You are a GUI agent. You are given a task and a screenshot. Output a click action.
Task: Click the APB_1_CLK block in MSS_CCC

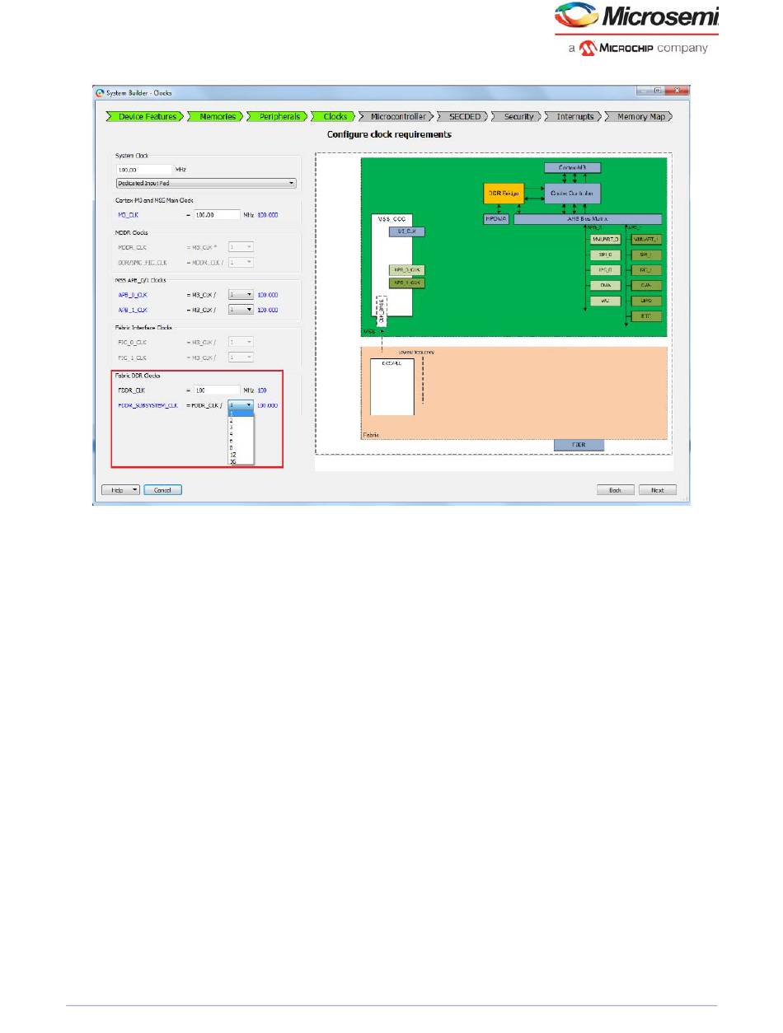click(x=407, y=283)
